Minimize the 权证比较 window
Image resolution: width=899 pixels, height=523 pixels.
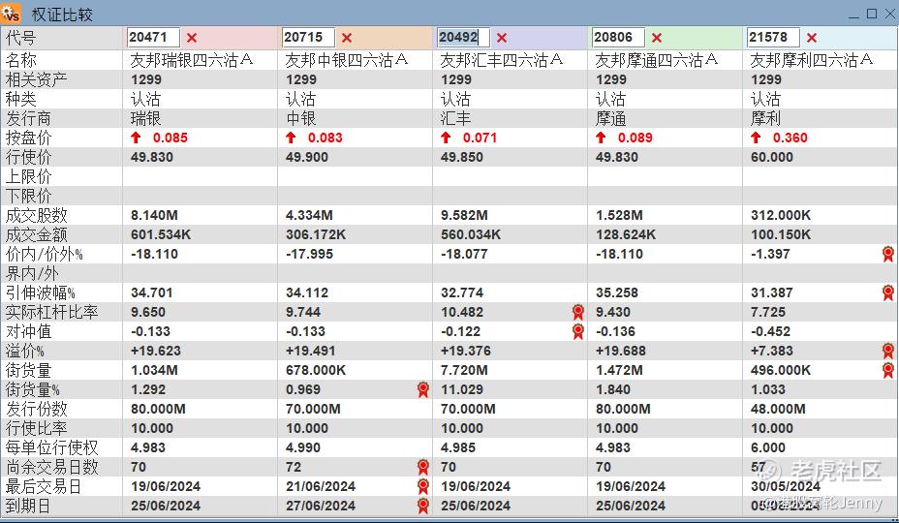pos(853,15)
